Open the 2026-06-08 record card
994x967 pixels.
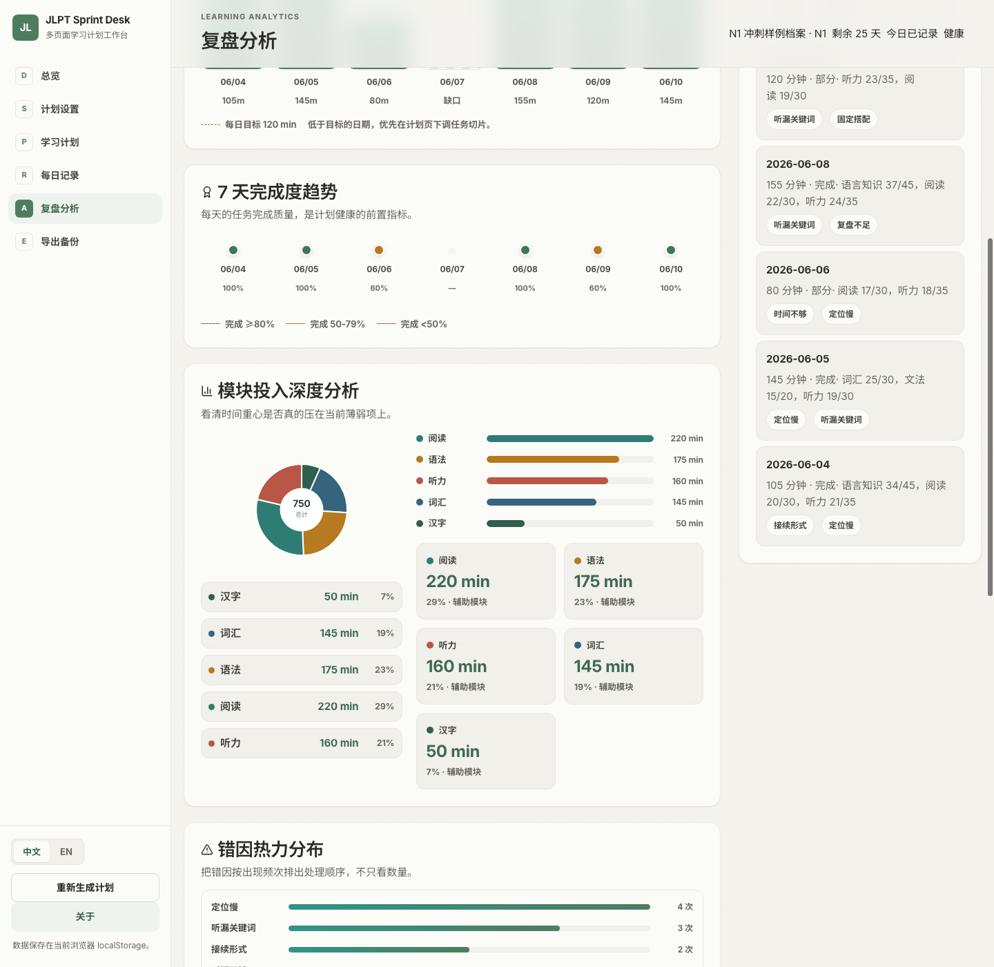click(860, 195)
